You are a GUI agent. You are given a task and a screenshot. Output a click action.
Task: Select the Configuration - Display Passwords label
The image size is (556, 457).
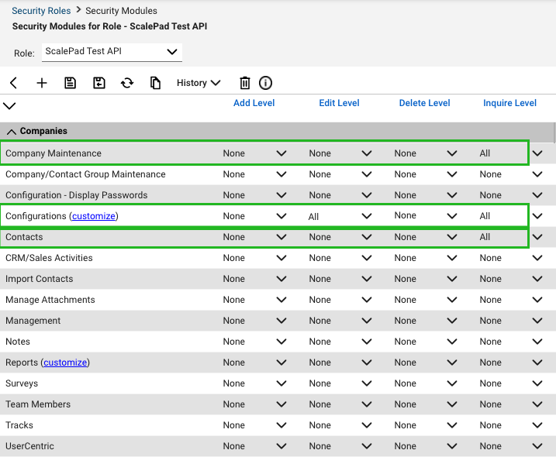76,195
